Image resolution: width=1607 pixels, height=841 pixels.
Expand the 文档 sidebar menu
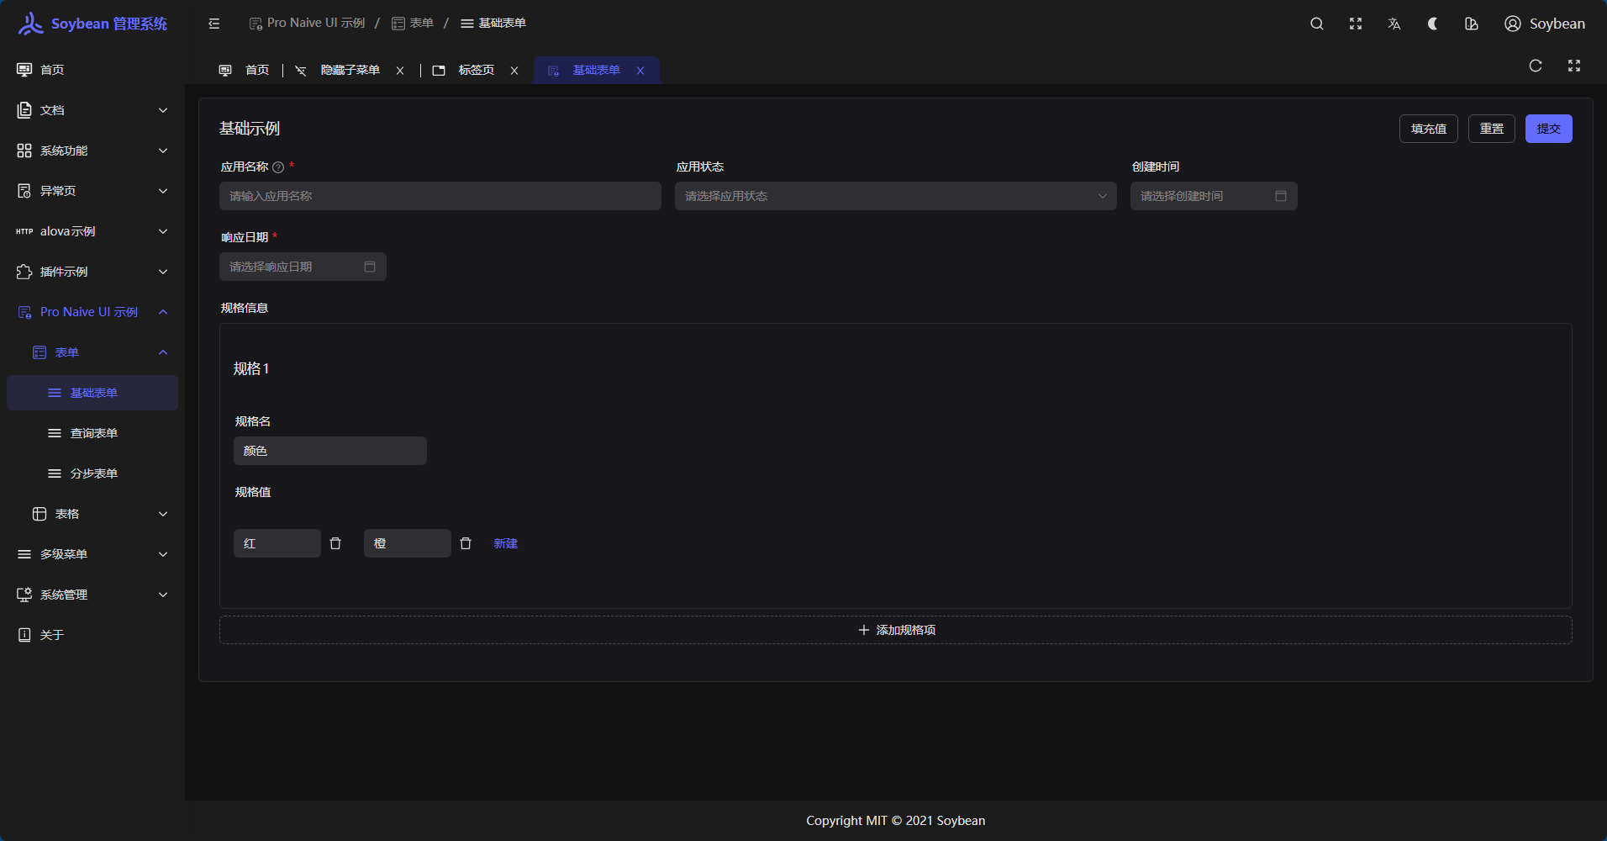click(x=92, y=110)
